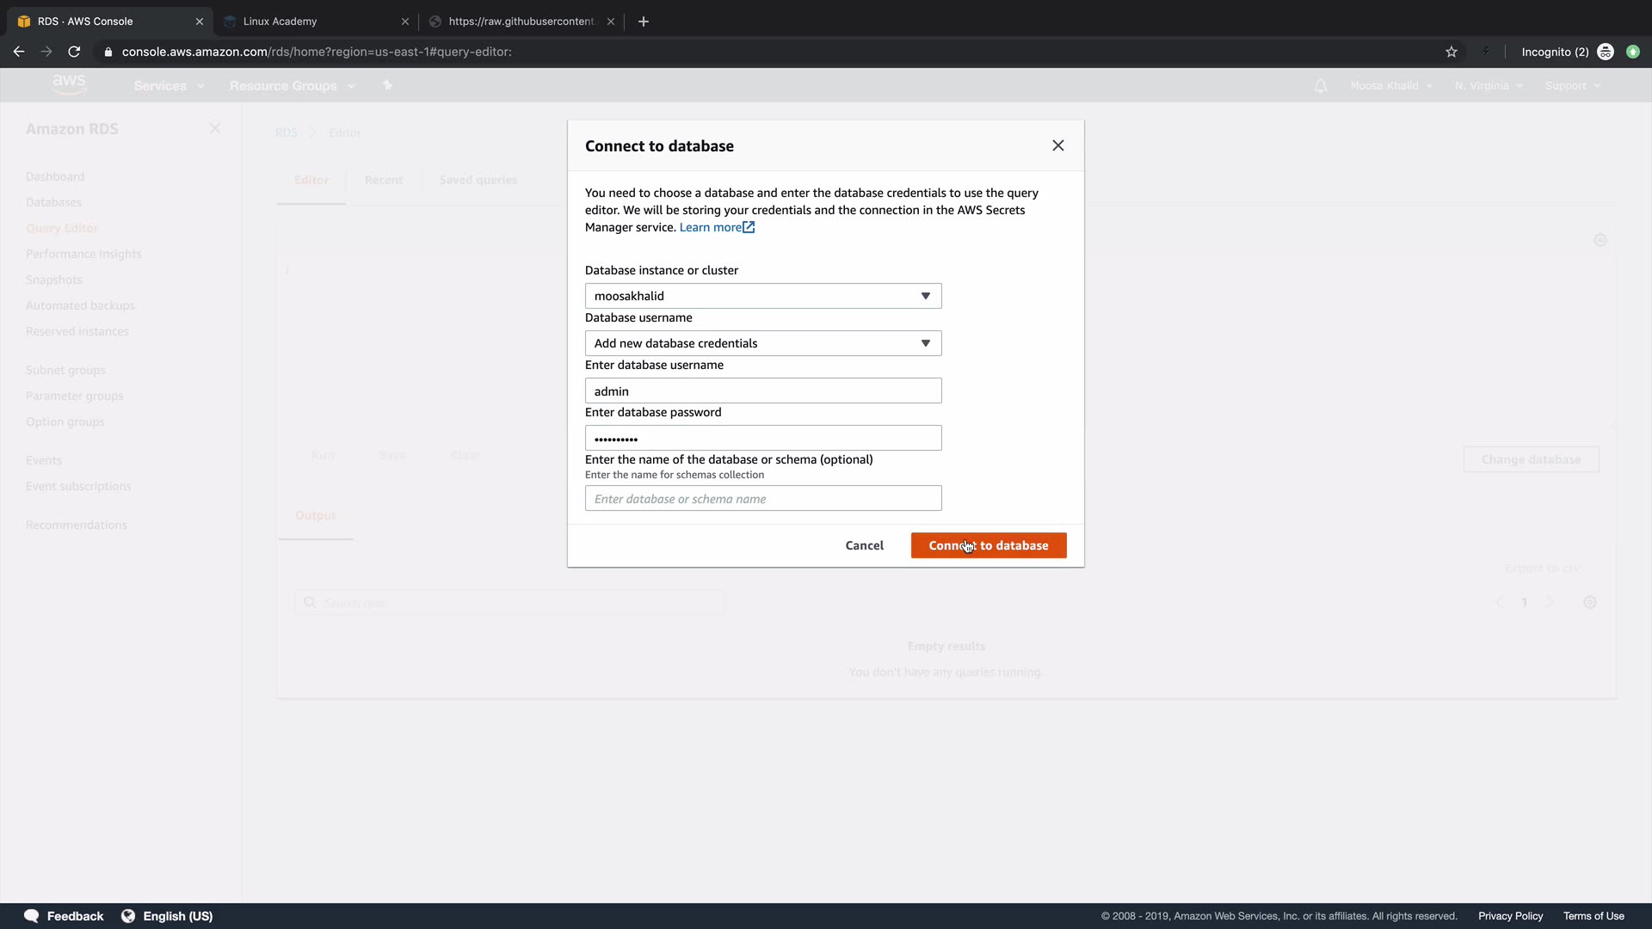1652x929 pixels.
Task: Click the database username input field
Action: click(762, 391)
